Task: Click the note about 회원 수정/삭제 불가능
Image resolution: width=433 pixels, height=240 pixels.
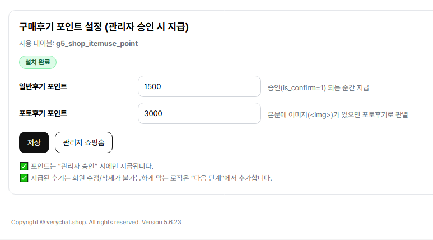Action: (x=151, y=178)
